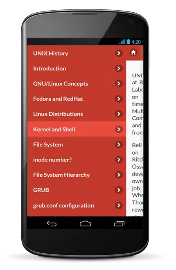Tap the battery indicator in status bar

[128, 41]
